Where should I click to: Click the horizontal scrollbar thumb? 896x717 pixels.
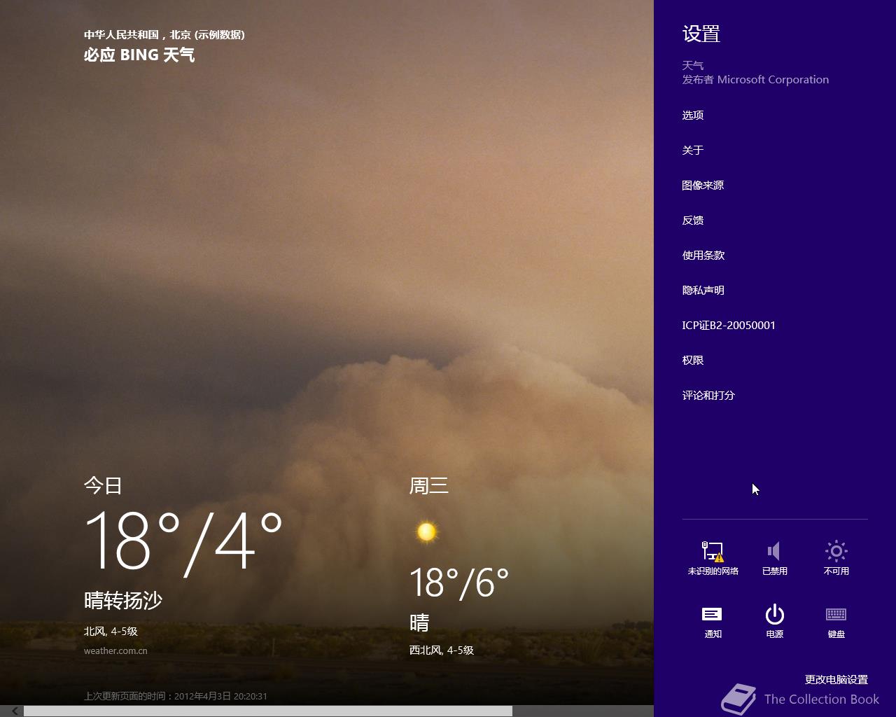click(x=268, y=711)
